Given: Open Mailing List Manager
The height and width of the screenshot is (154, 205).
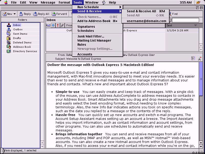Looking at the screenshot, I should click(x=97, y=41).
